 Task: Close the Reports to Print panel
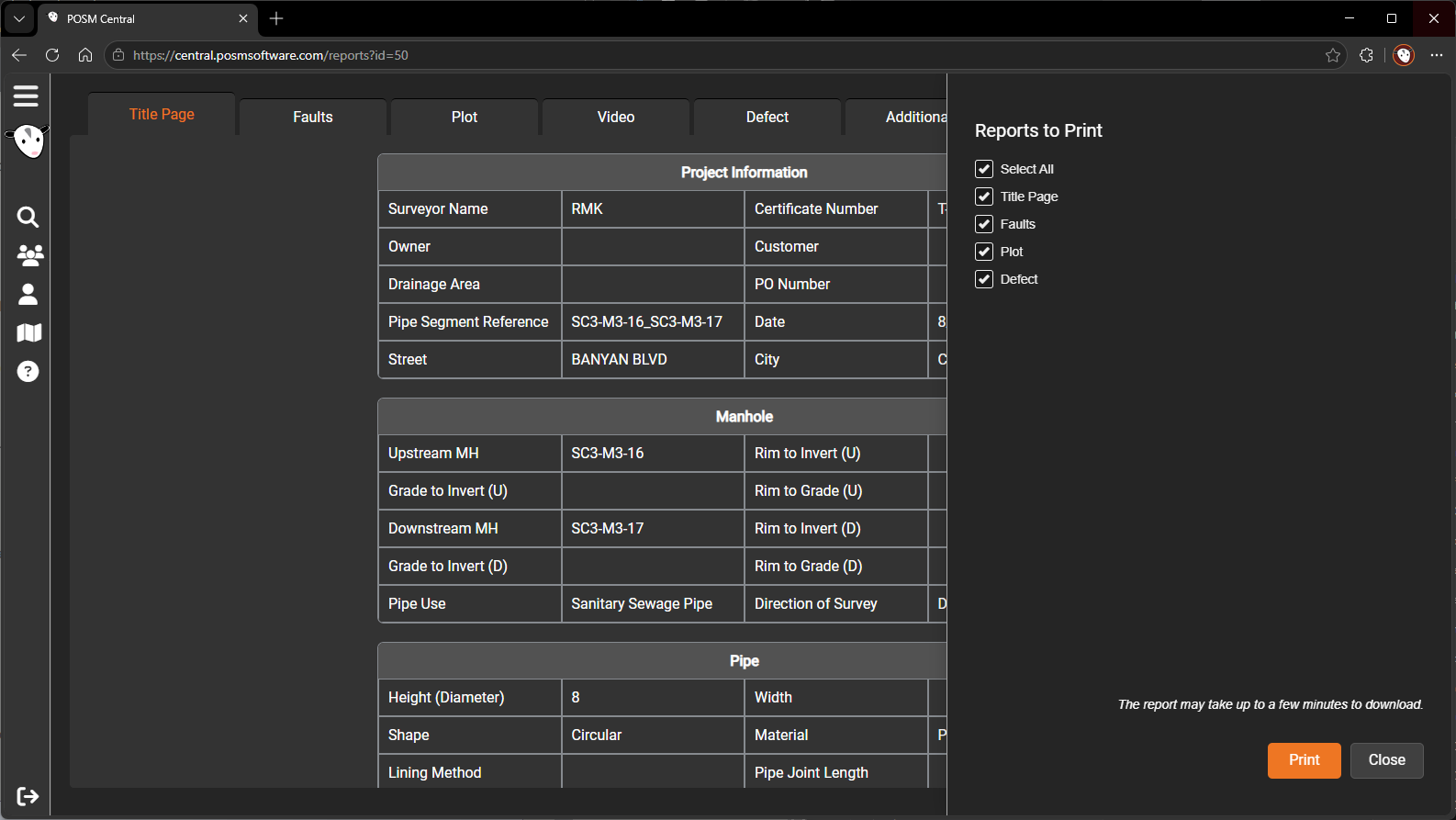[1386, 760]
